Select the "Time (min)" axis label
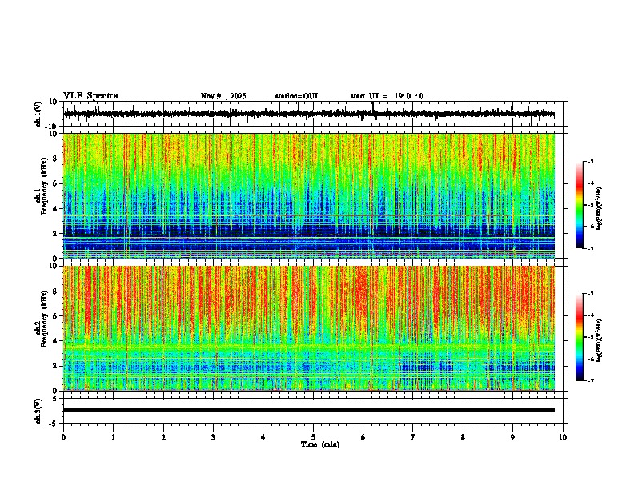 (x=320, y=444)
